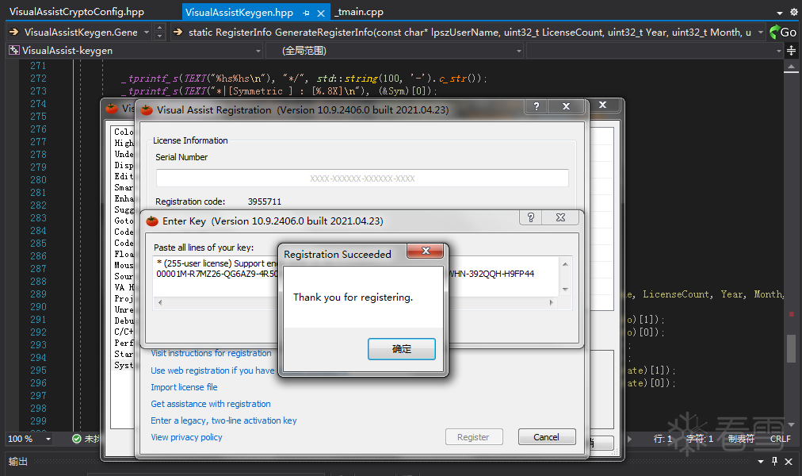Click Enter a legacy, two-line activation key link
This screenshot has height=476, width=802.
(223, 420)
